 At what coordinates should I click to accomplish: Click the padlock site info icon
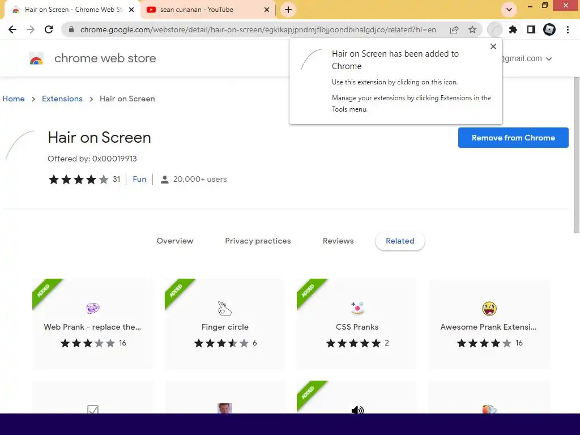(x=71, y=29)
